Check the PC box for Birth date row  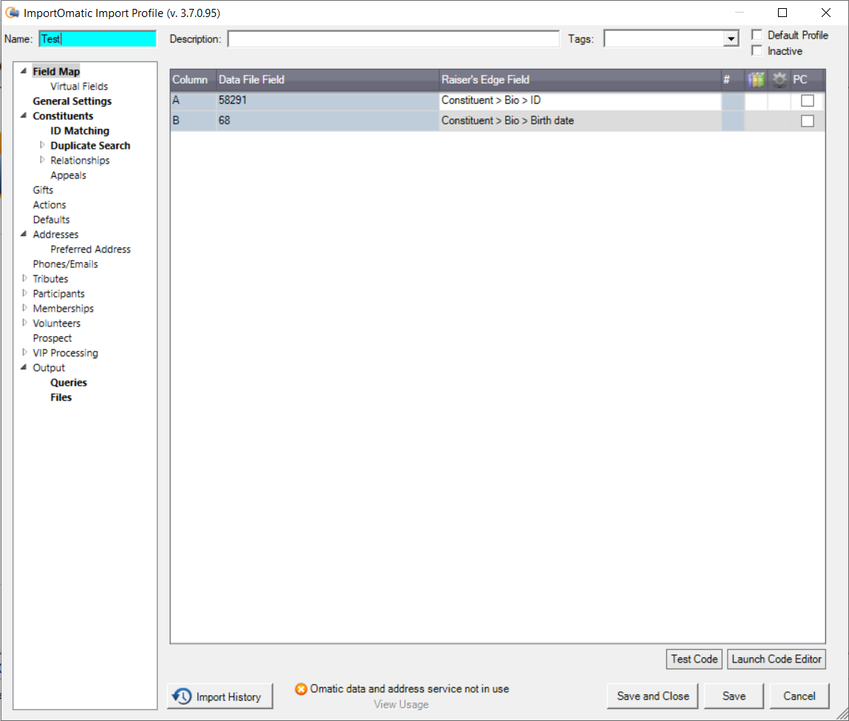point(808,121)
